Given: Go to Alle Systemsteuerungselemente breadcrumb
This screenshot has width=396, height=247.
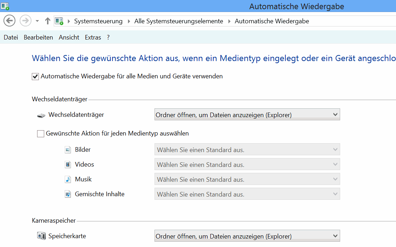Looking at the screenshot, I should coord(179,21).
